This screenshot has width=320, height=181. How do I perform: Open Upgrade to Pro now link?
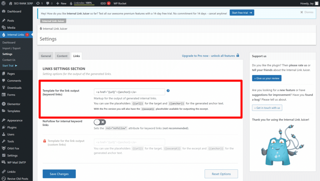(x=210, y=56)
